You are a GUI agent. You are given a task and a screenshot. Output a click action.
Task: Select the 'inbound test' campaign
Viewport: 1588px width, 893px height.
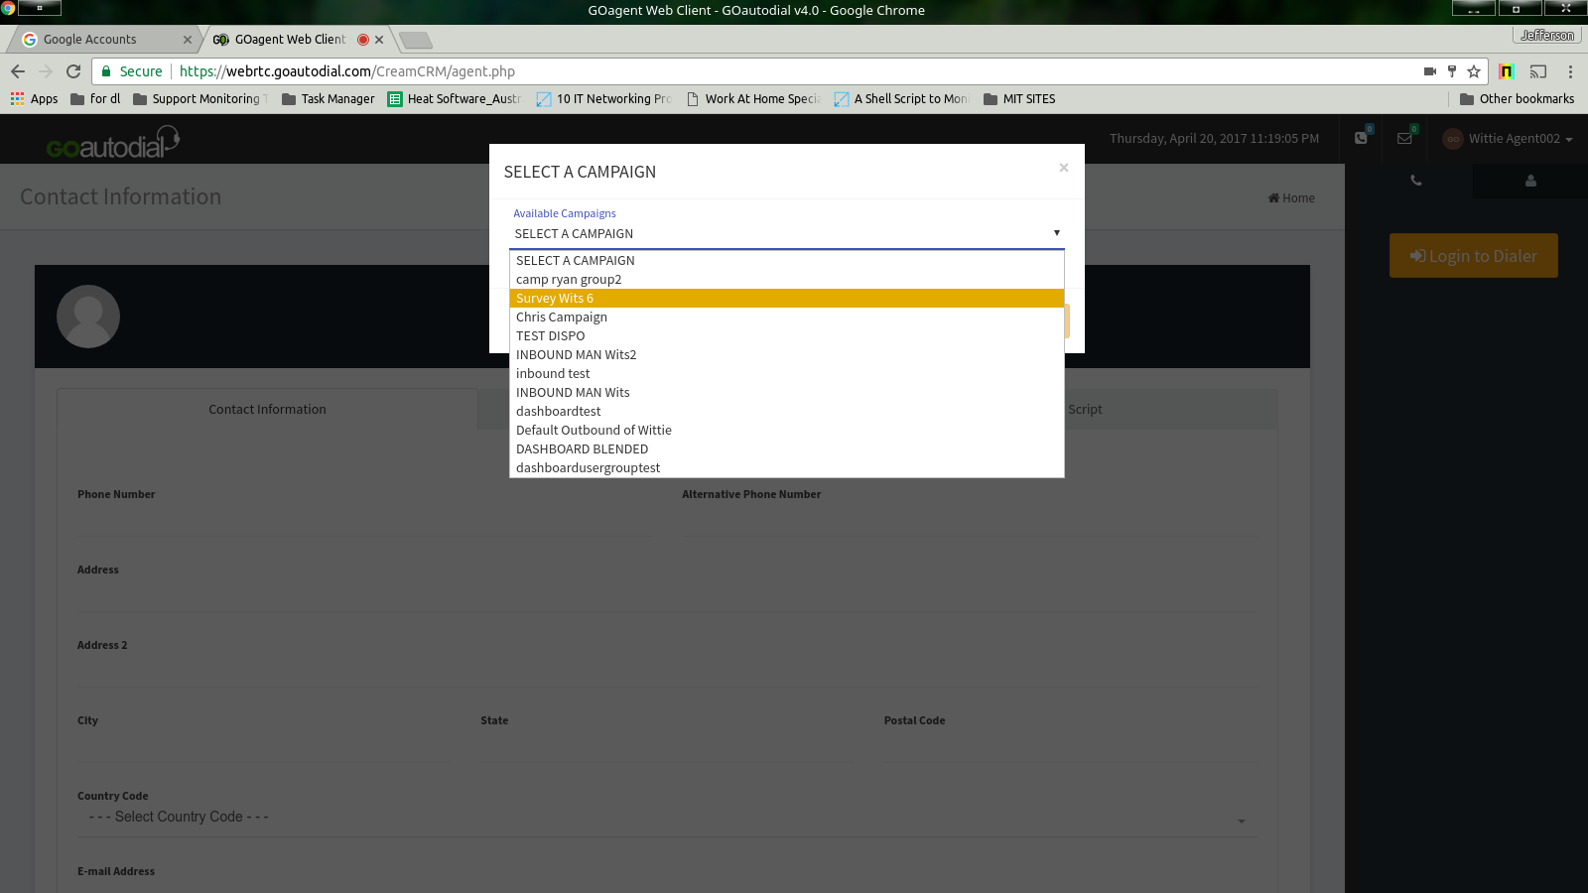coord(787,374)
